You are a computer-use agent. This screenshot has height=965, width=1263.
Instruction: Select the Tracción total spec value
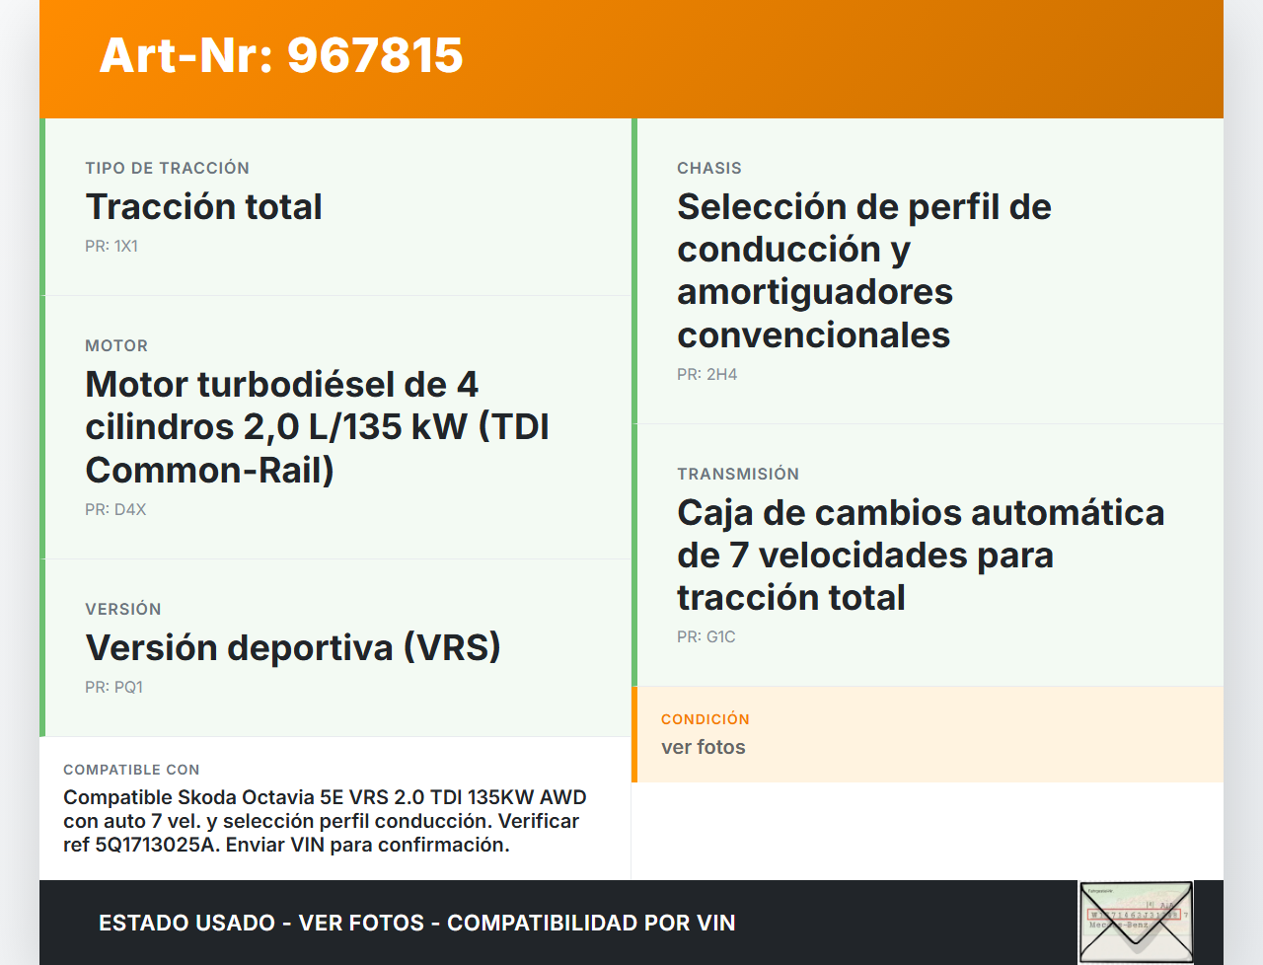pos(203,207)
